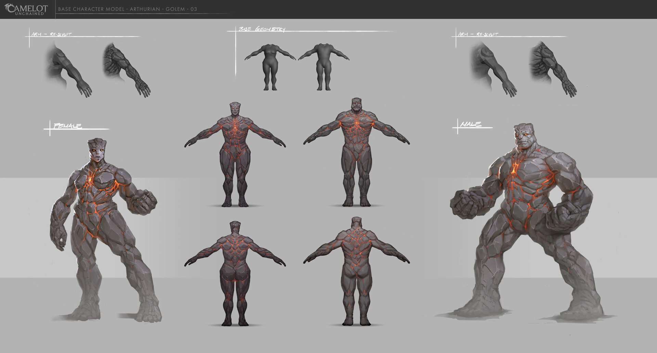Click the right Arm Re-sculpt label
657x353 pixels.
[x=478, y=33]
